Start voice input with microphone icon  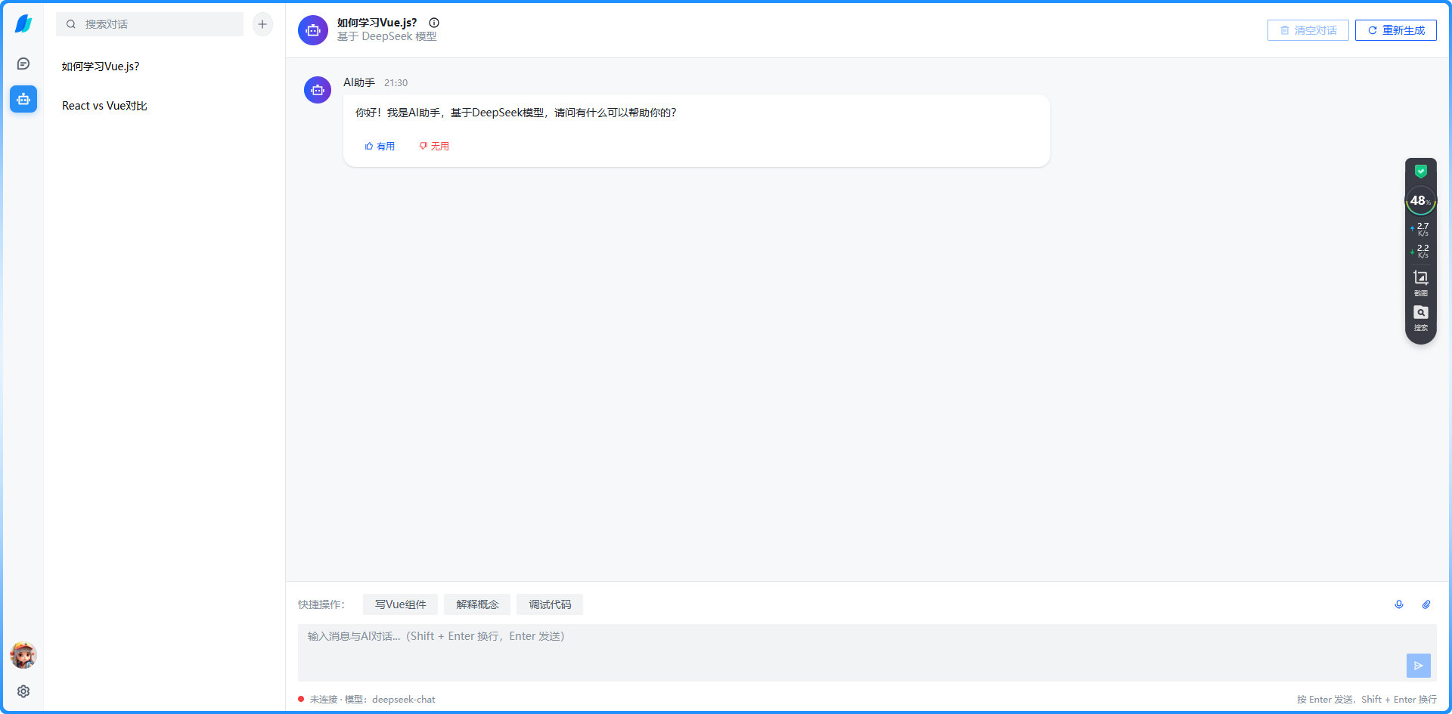pos(1399,604)
